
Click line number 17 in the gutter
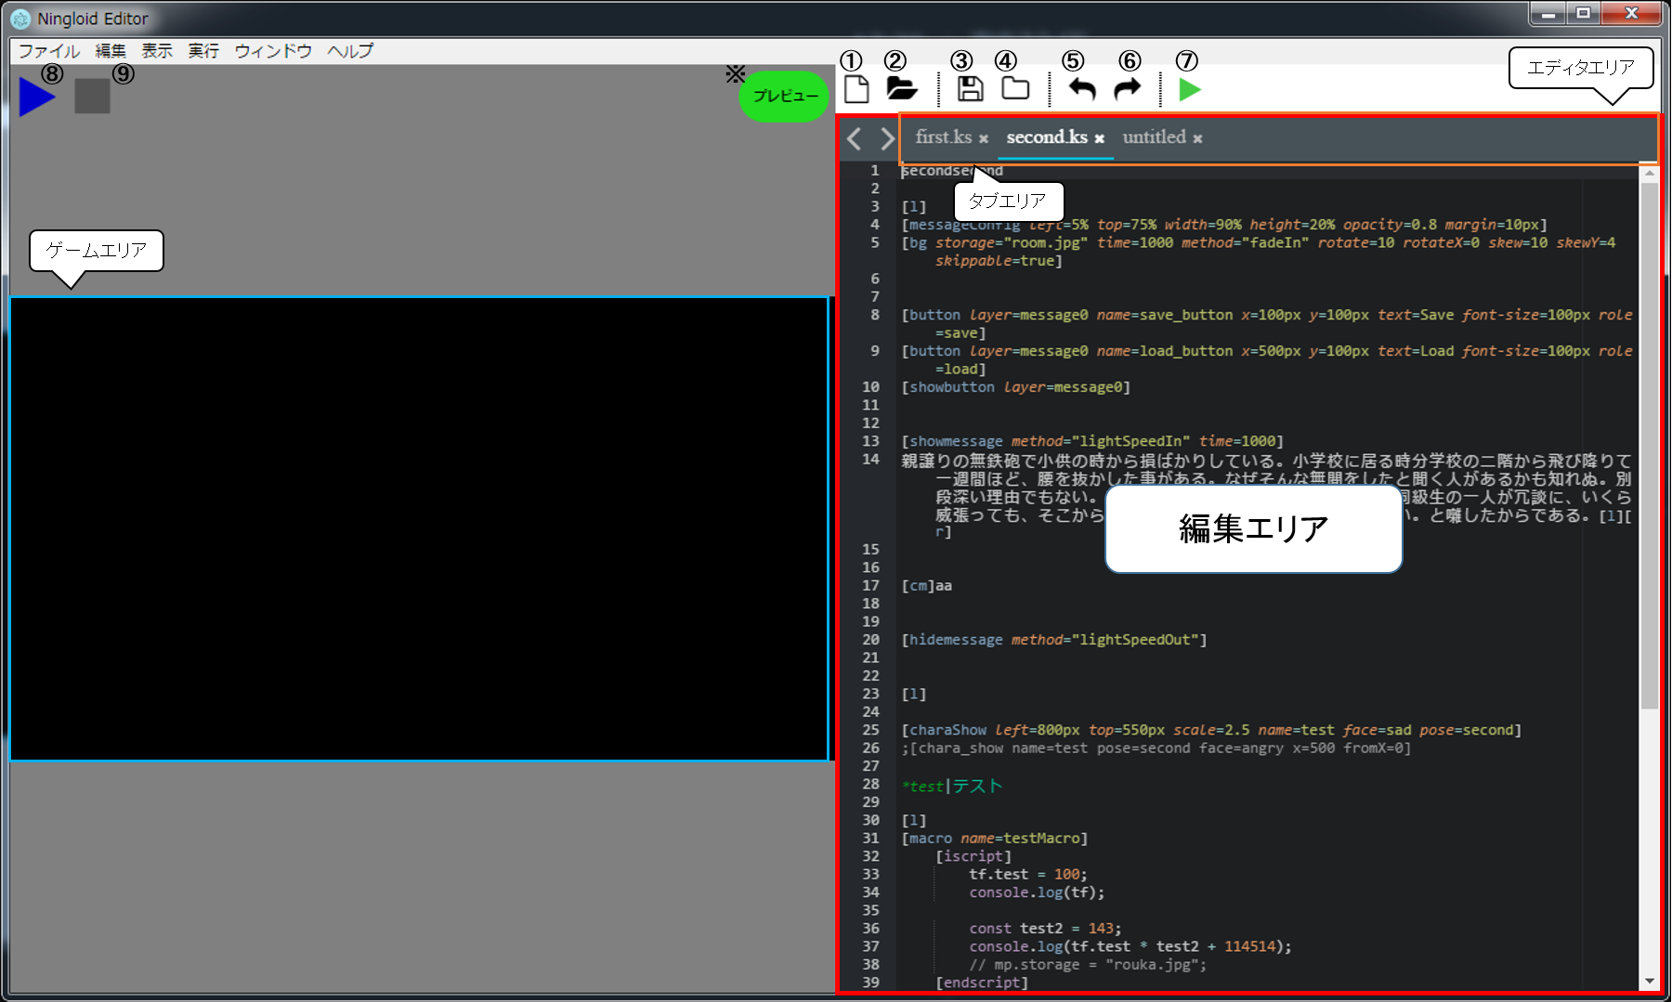(x=870, y=586)
